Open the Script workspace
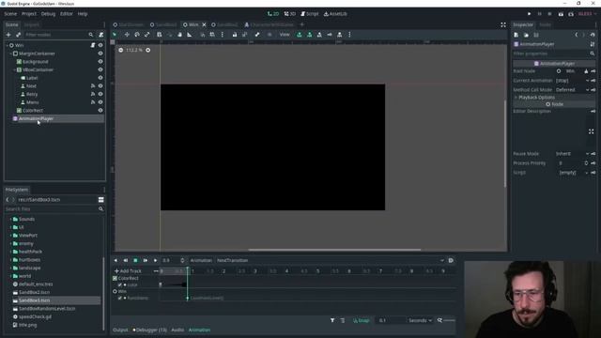 [309, 14]
